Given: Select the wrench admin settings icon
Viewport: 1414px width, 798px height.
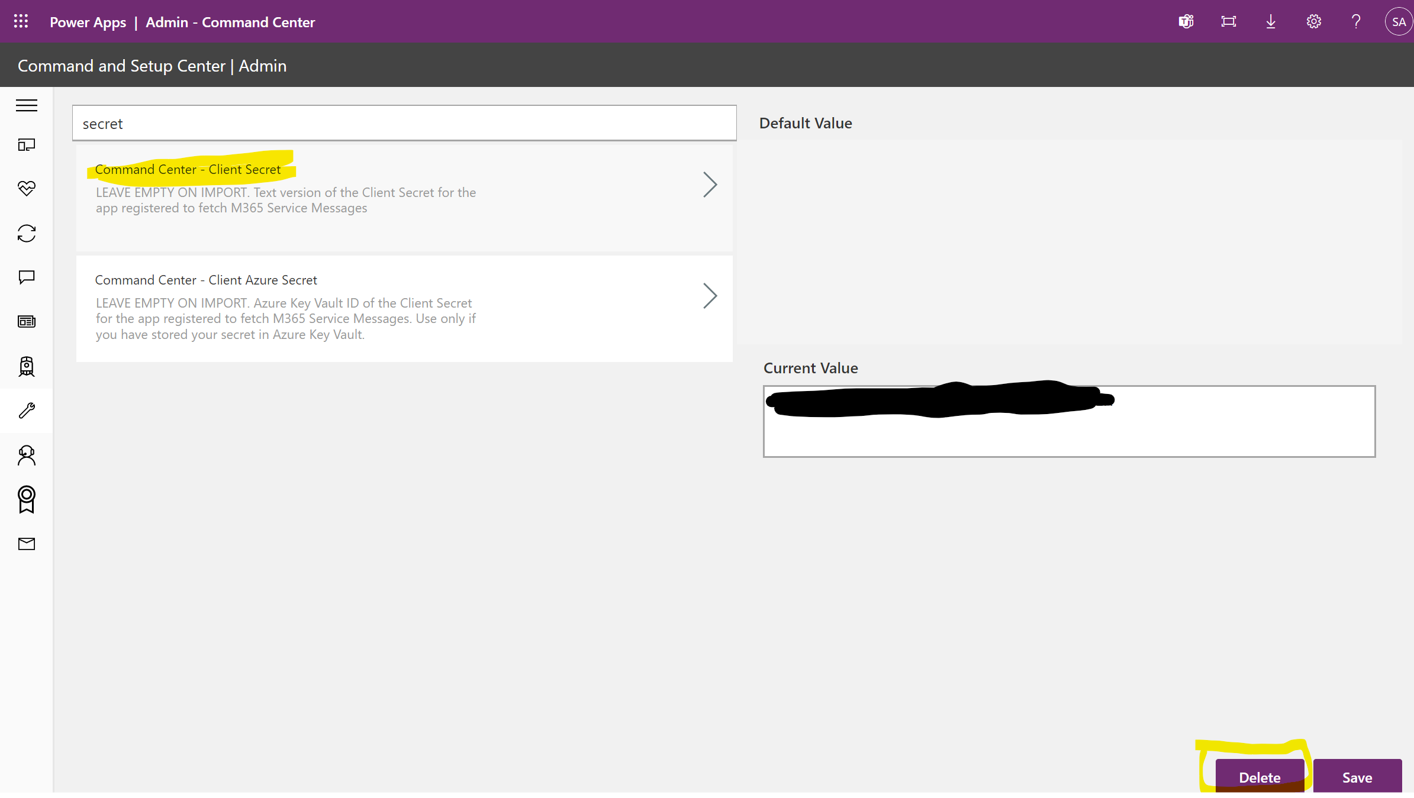Looking at the screenshot, I should [26, 411].
